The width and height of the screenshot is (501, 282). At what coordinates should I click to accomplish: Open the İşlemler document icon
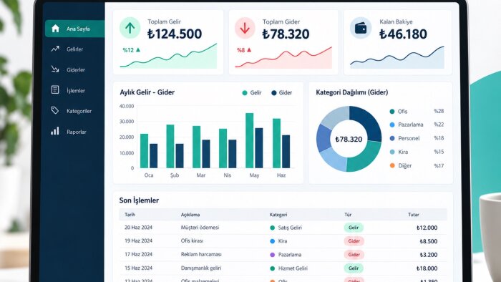click(55, 89)
